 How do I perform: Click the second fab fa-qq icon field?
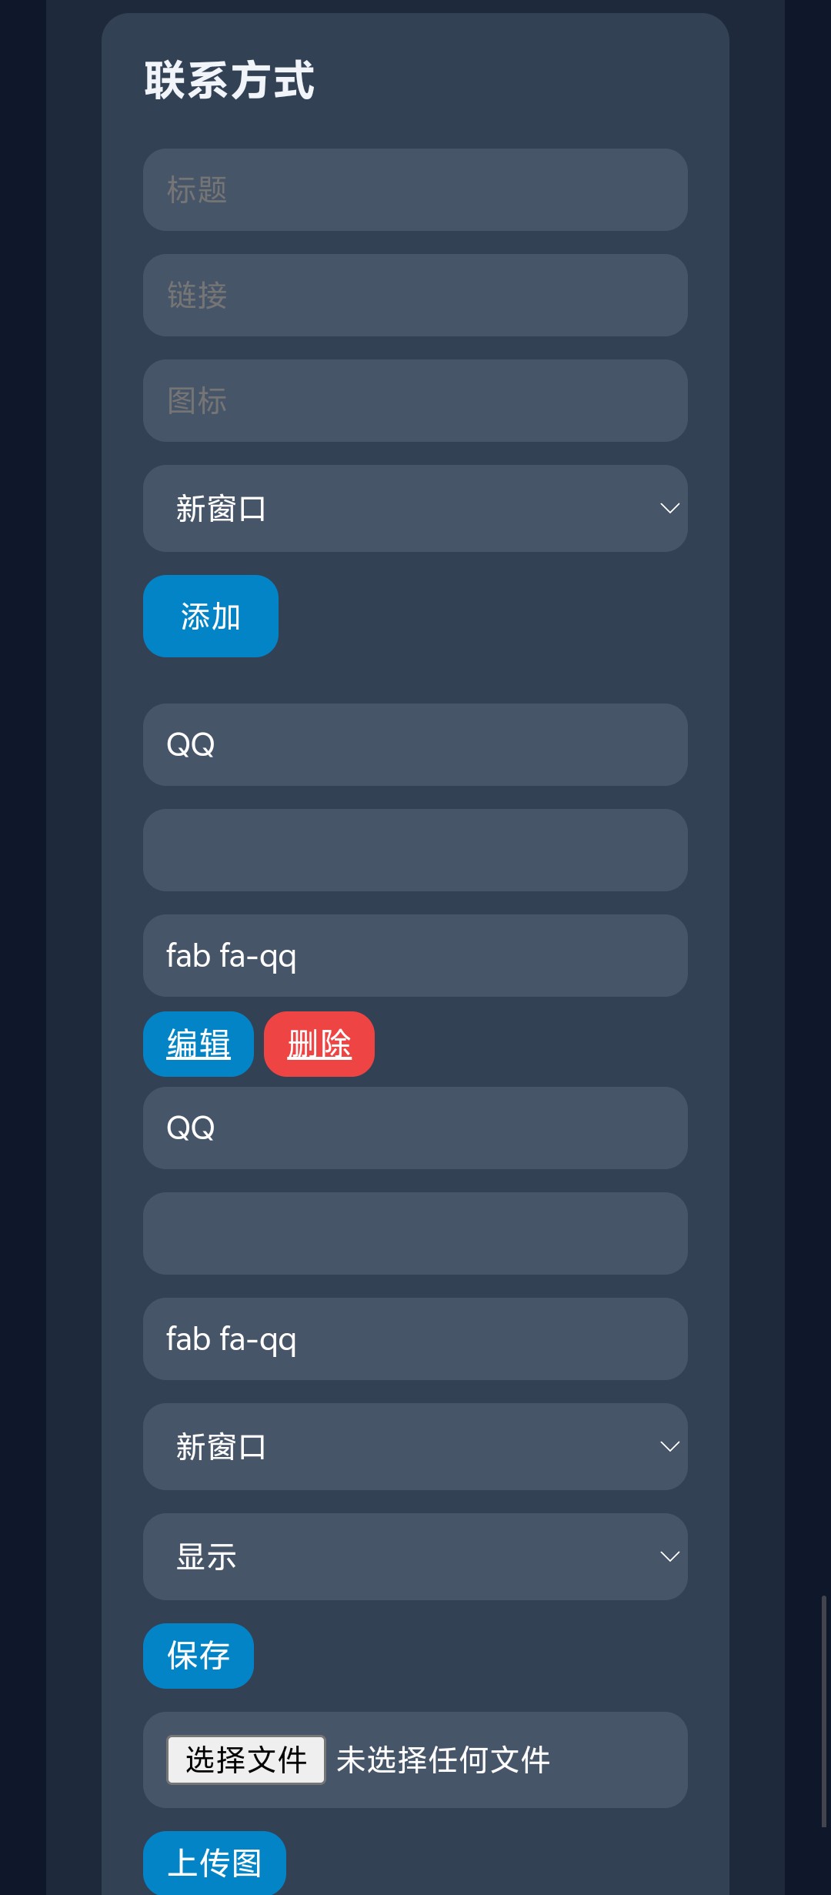(x=415, y=1339)
